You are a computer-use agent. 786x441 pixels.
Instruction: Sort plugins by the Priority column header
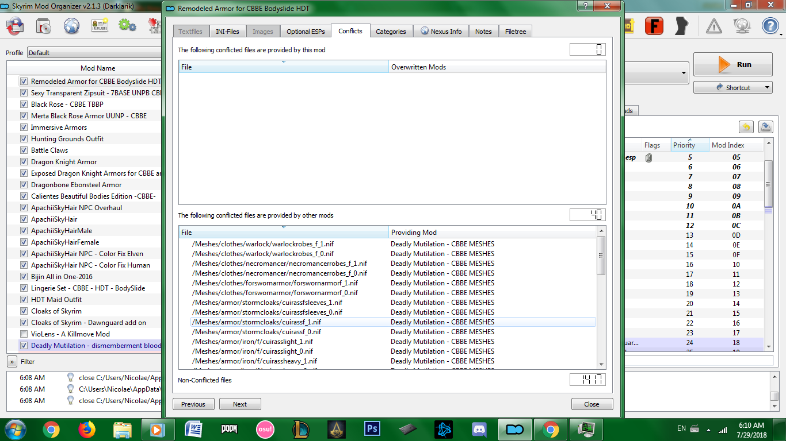[690, 145]
